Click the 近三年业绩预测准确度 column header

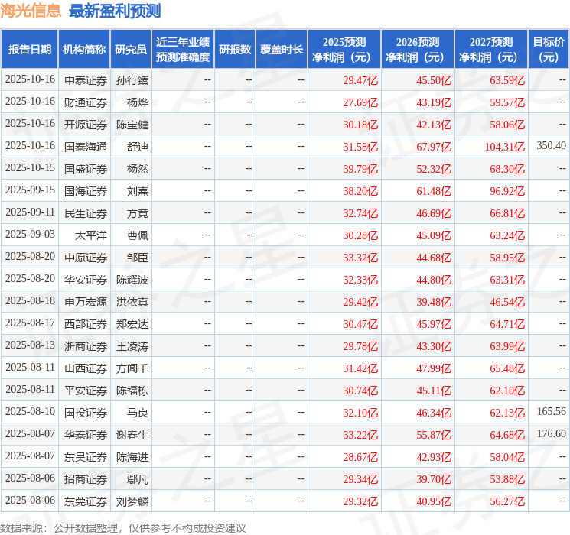(x=183, y=49)
